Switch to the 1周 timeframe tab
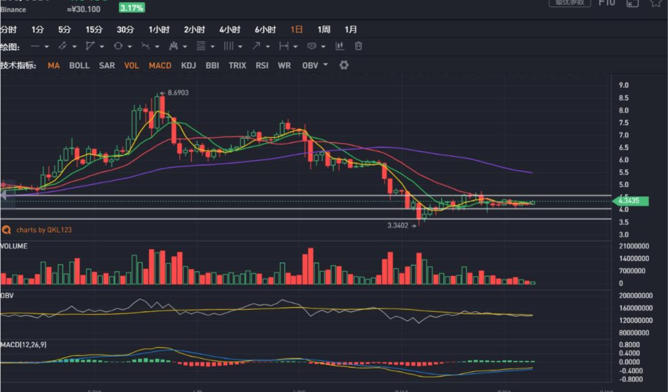This screenshot has height=392, width=668. pos(324,29)
